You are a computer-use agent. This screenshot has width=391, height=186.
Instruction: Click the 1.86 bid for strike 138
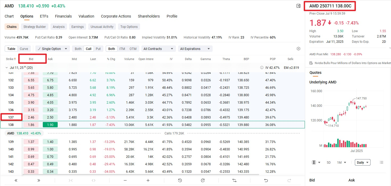point(31,125)
